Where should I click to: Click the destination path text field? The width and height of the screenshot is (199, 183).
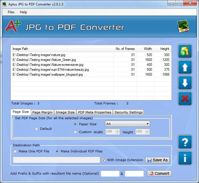[56, 160]
